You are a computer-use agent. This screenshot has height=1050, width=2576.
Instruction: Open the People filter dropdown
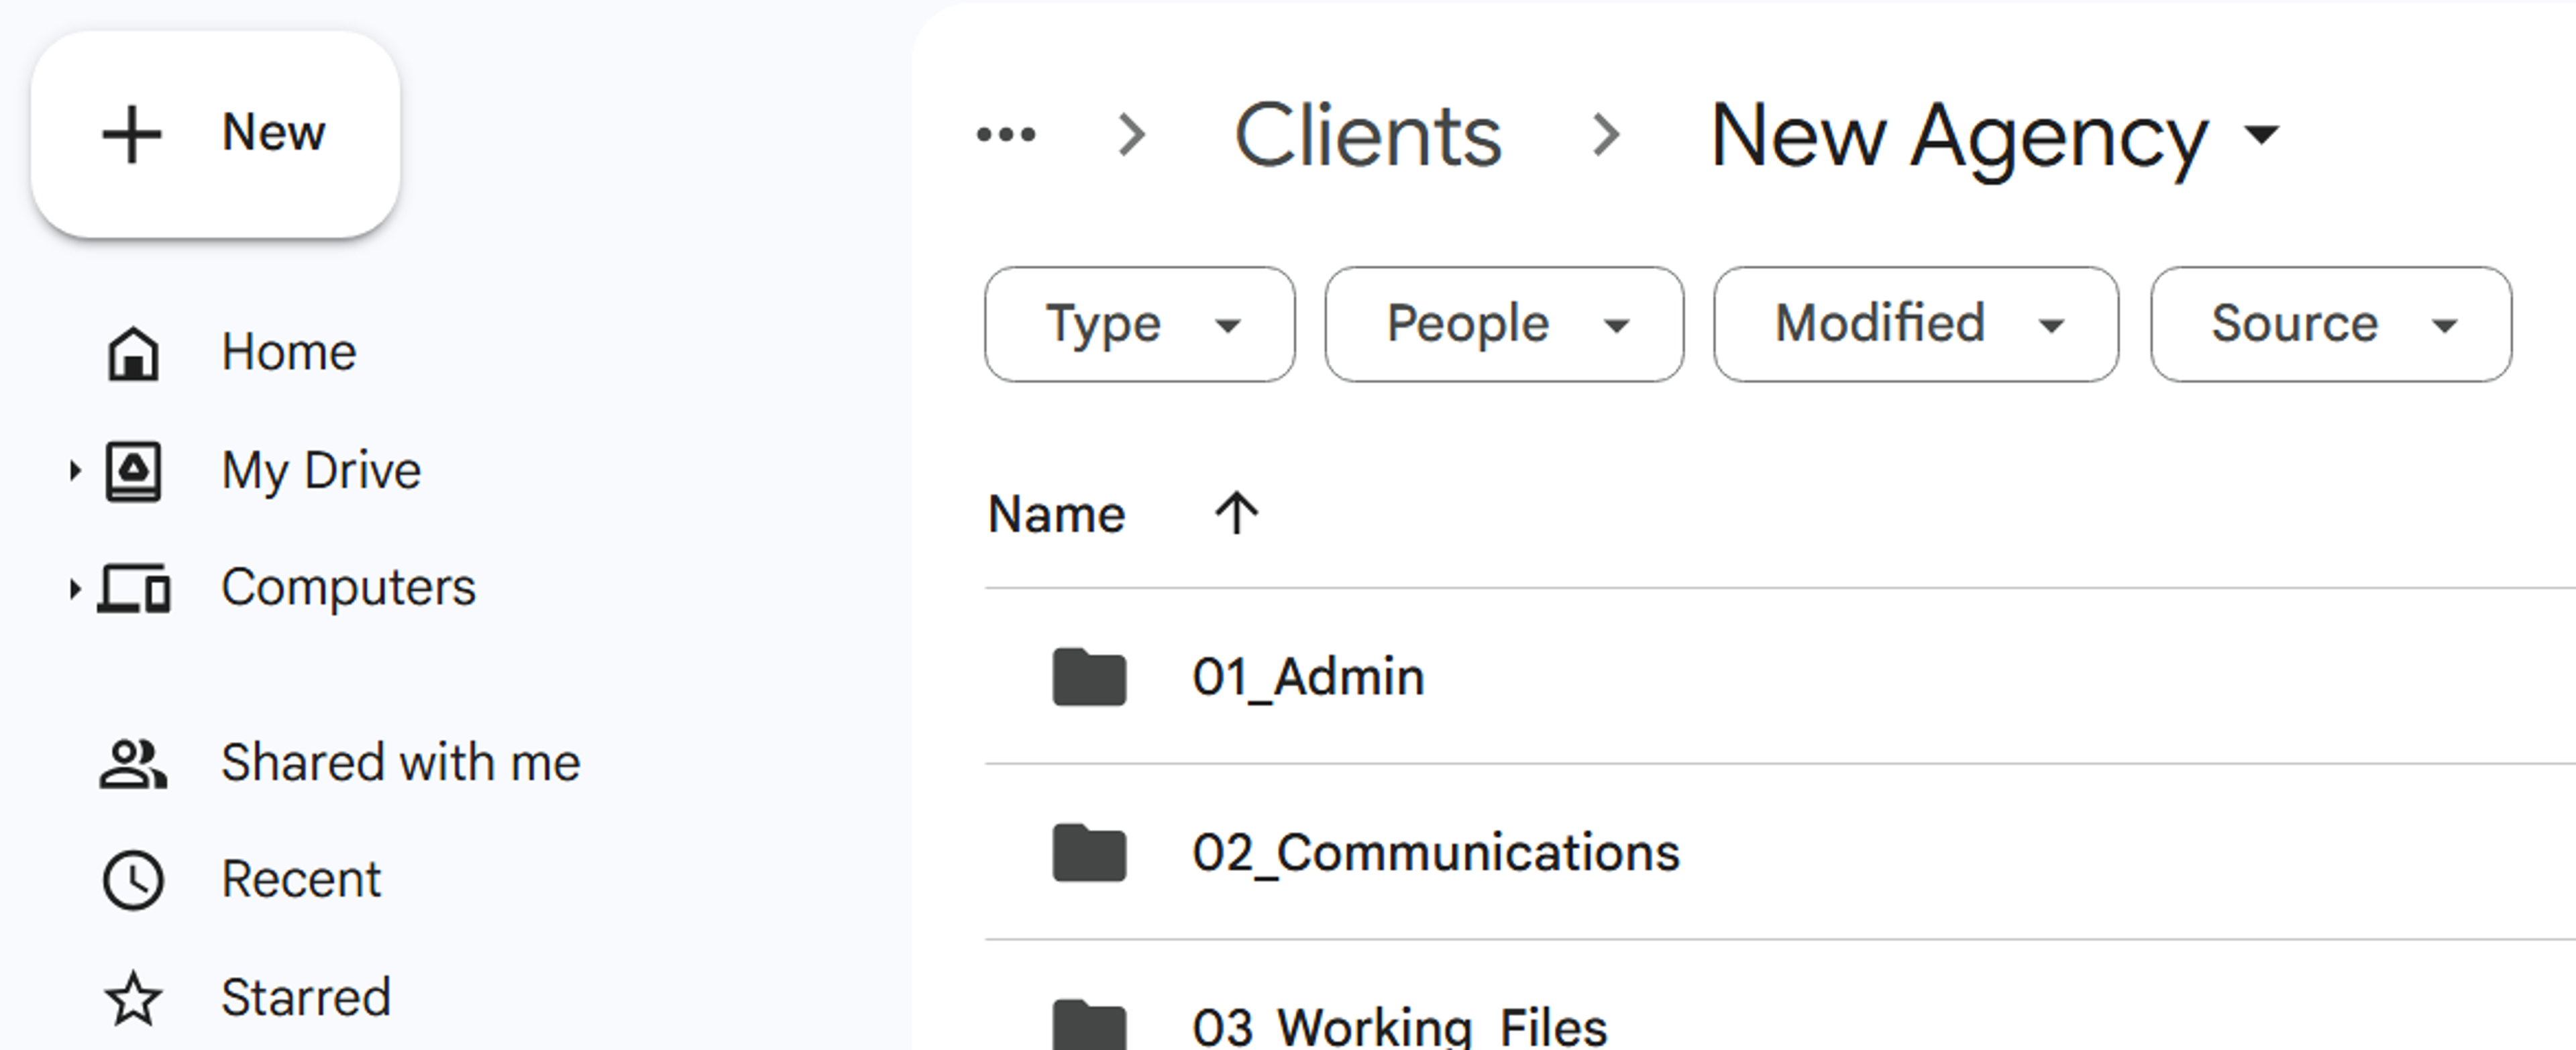coord(1504,324)
